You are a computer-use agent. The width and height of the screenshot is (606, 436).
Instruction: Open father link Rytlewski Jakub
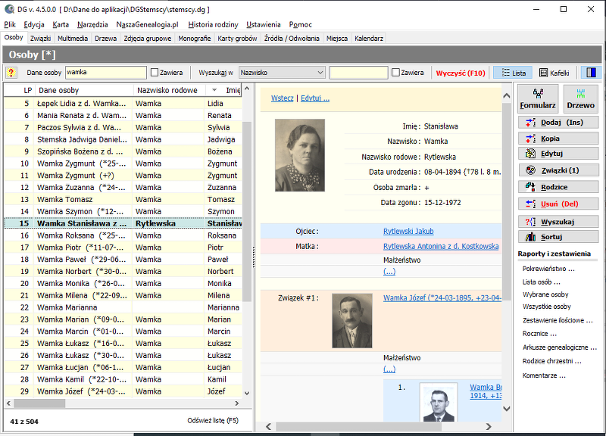(x=408, y=232)
